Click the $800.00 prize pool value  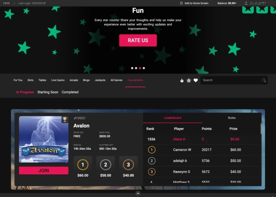104,136
